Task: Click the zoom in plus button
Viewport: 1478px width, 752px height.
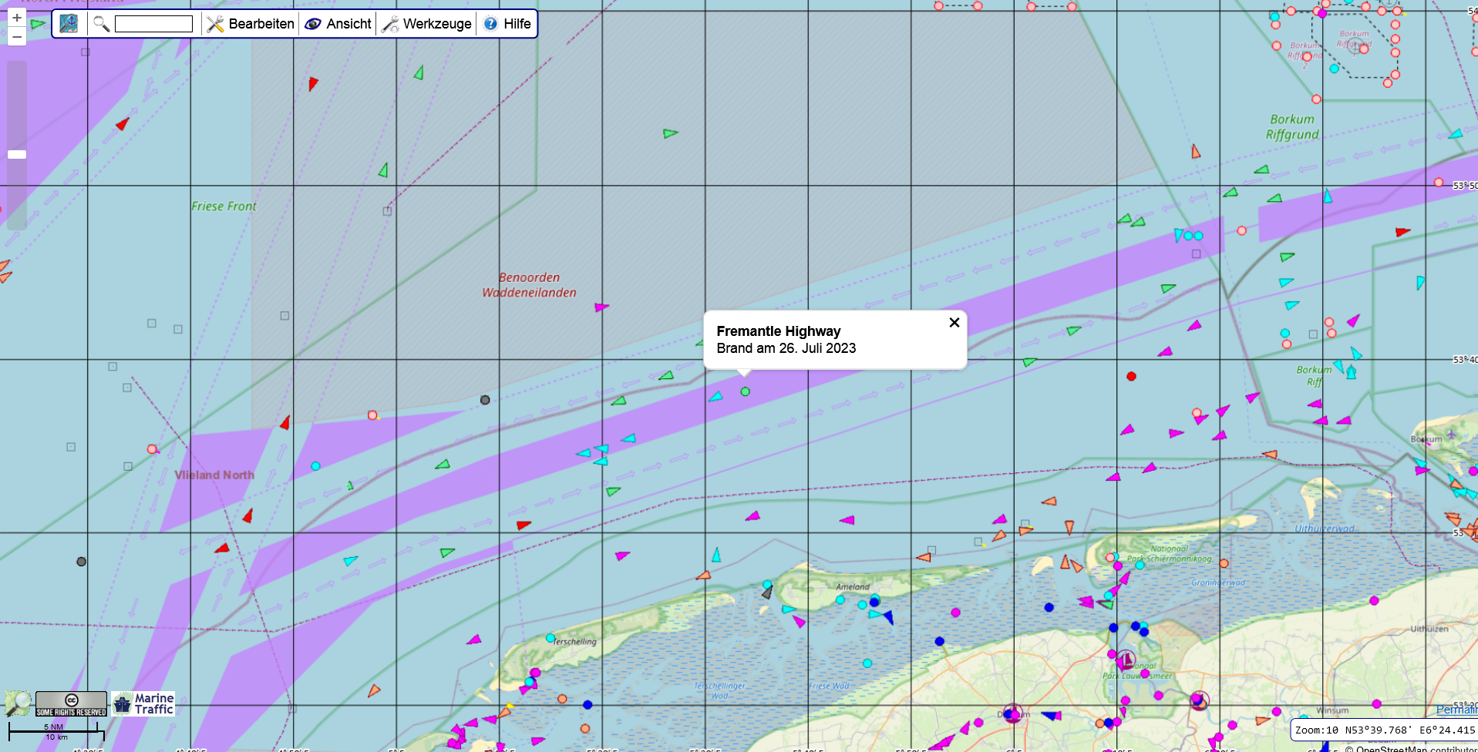Action: tap(17, 18)
